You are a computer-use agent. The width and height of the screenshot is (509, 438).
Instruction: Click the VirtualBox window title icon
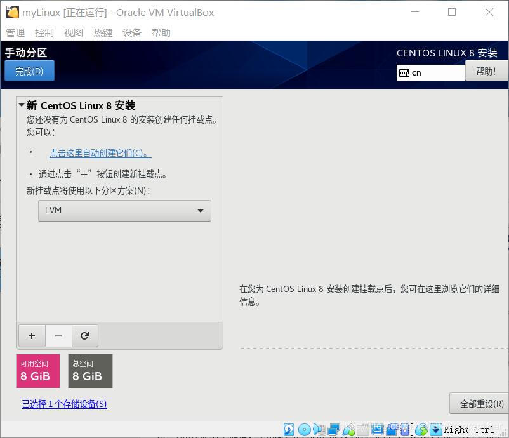coord(12,12)
